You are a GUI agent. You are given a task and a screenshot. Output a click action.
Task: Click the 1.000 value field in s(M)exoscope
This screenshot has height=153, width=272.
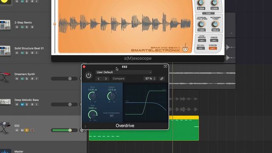[214, 8]
